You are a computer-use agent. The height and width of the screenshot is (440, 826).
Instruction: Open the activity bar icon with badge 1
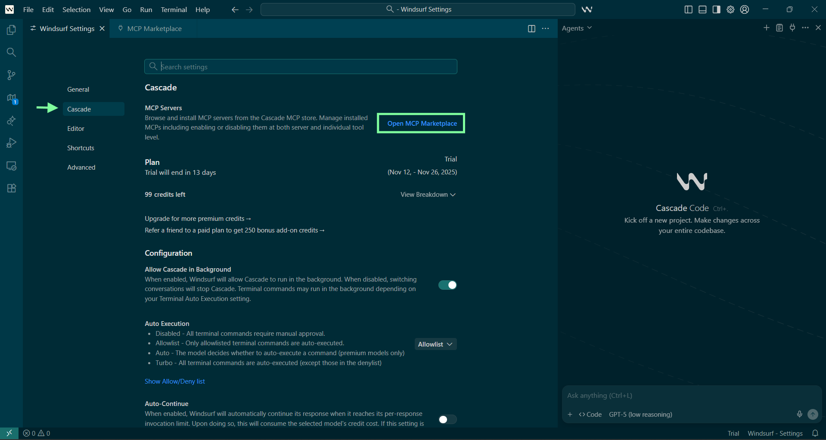tap(12, 99)
